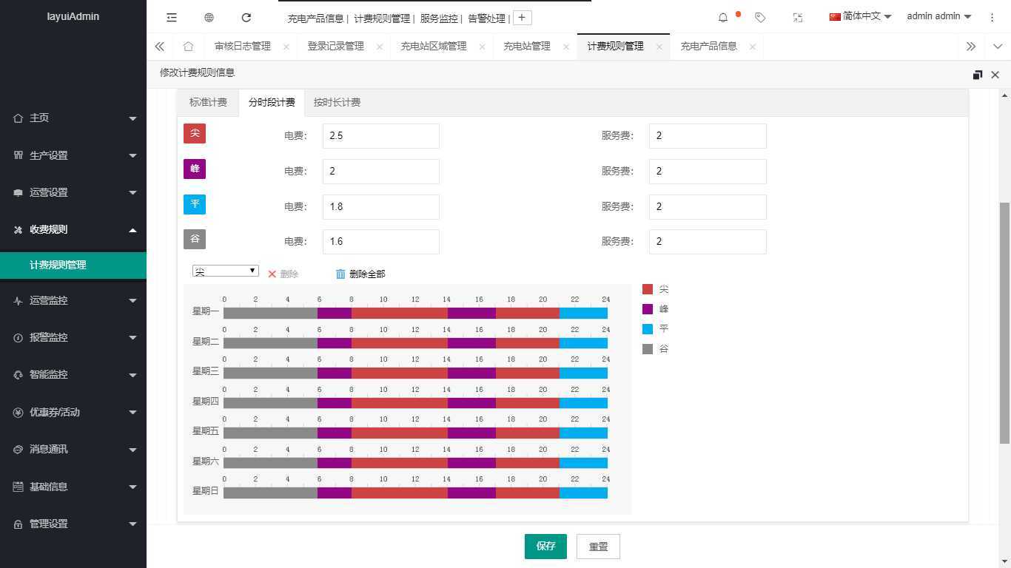Expand the 管理设置 sidebar menu

point(73,524)
